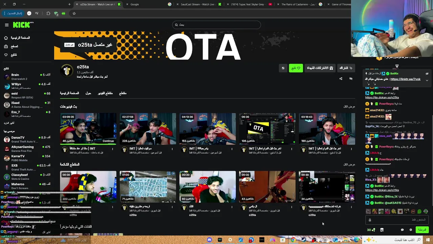Image resolution: width=433 pixels, height=244 pixels.
Task: Switch to the channel video clips tab
Action: point(105,93)
